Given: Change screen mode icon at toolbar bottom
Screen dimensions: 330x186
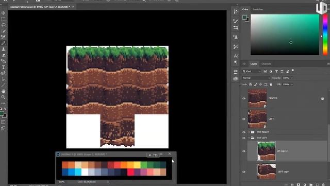Looking at the screenshot, I should (4, 128).
